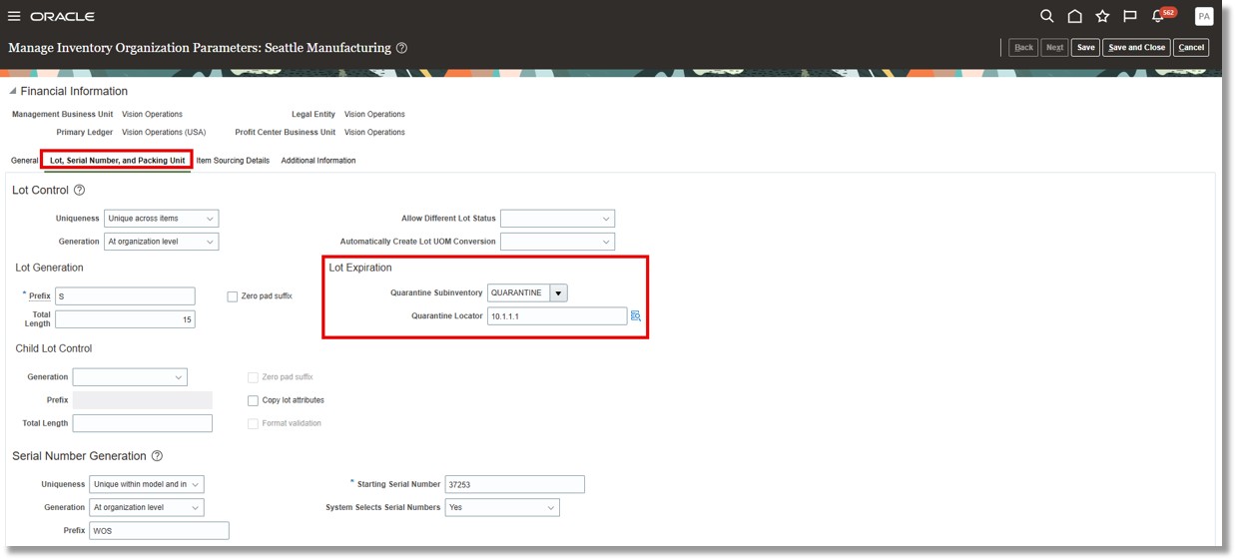Screen dimensions: 1235x559
Task: Open System Selects Serial Numbers dropdown
Action: 502,507
